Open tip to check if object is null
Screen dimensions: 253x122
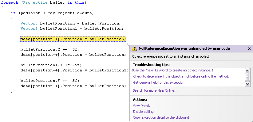pos(181,76)
